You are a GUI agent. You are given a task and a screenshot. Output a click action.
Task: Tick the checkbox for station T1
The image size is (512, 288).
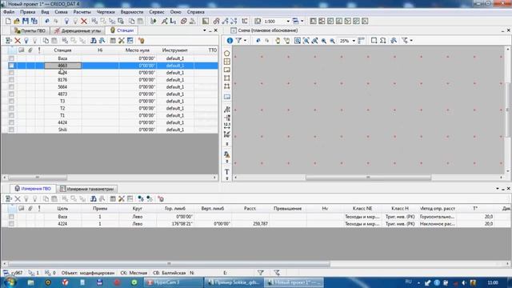11,115
